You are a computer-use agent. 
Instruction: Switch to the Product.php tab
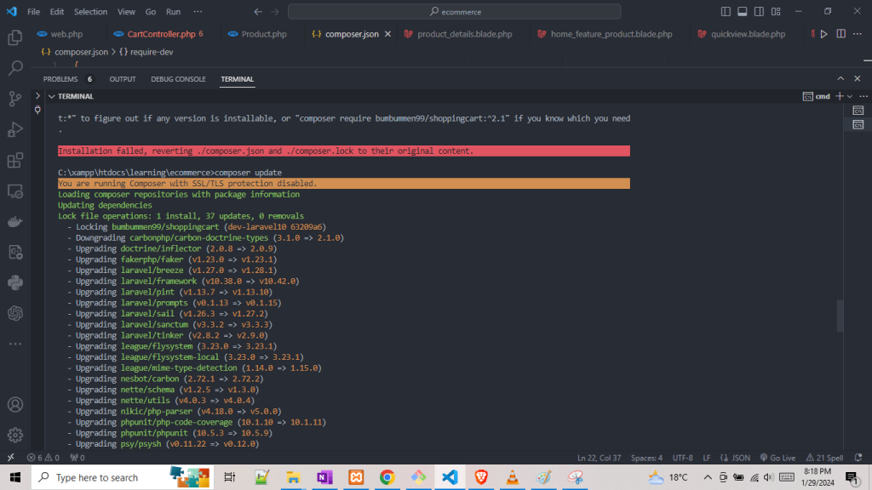(264, 34)
